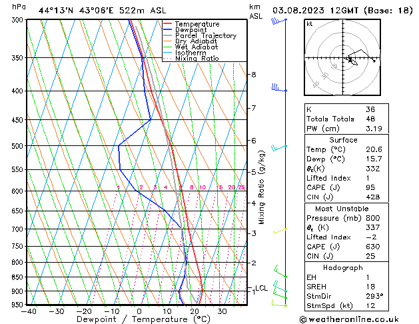The height and width of the screenshot is (324, 419).
Task: Click the 700 hPa pressure axis label
Action: pyautogui.click(x=19, y=229)
